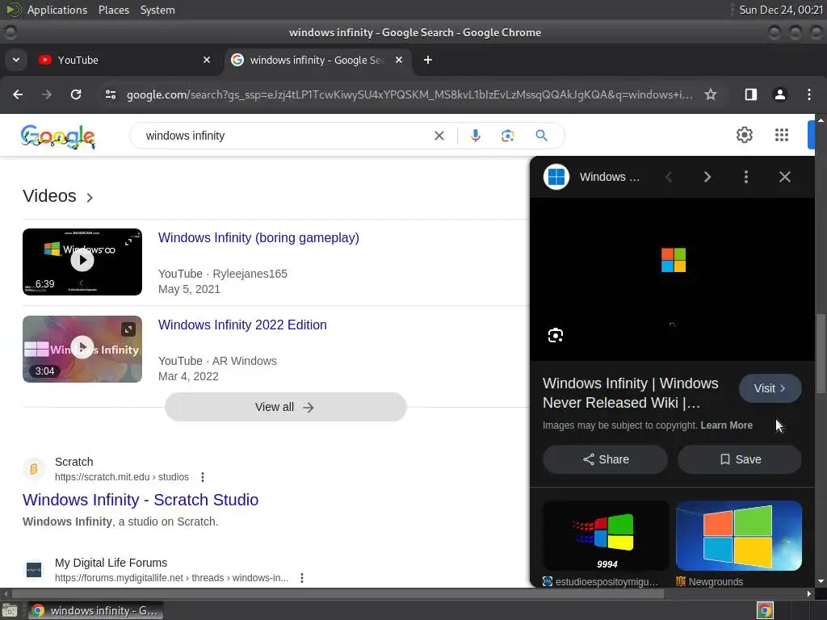This screenshot has height=620, width=827.
Task: Click the vertical page scrollbar thumb
Action: coord(821,354)
